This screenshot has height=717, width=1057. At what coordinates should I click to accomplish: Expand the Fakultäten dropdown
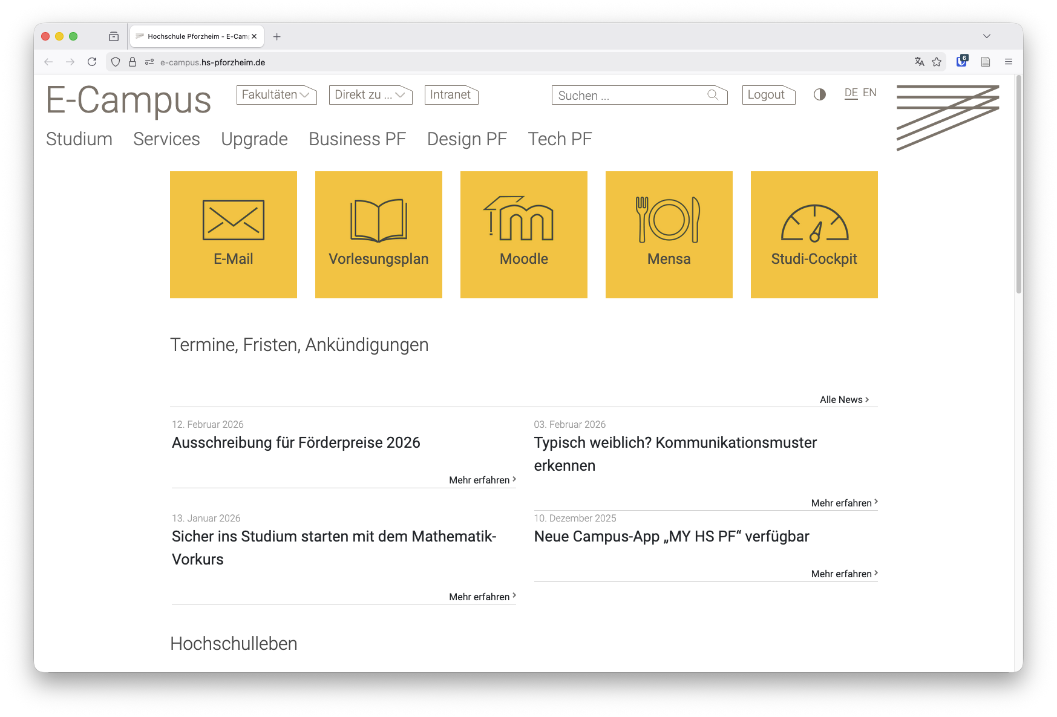tap(276, 94)
